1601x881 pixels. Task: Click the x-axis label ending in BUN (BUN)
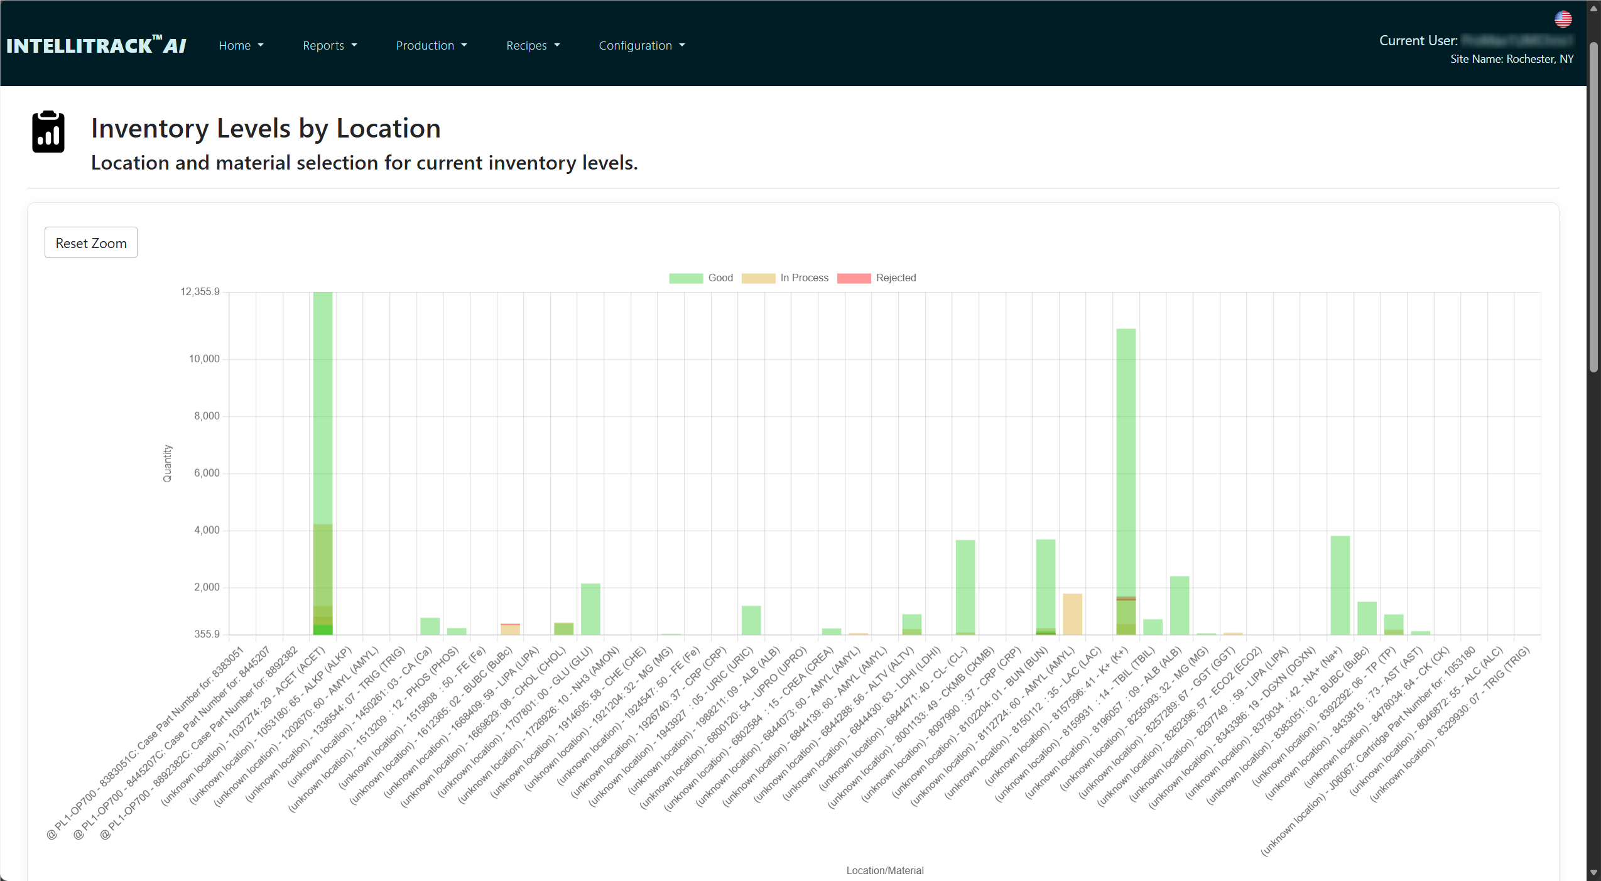[969, 722]
